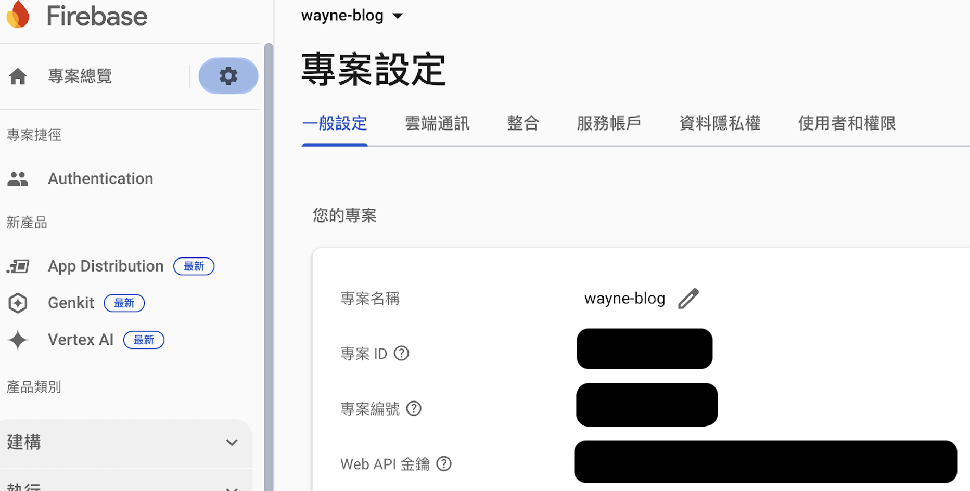Open the wayne-blog project selector dropdown

pyautogui.click(x=352, y=16)
